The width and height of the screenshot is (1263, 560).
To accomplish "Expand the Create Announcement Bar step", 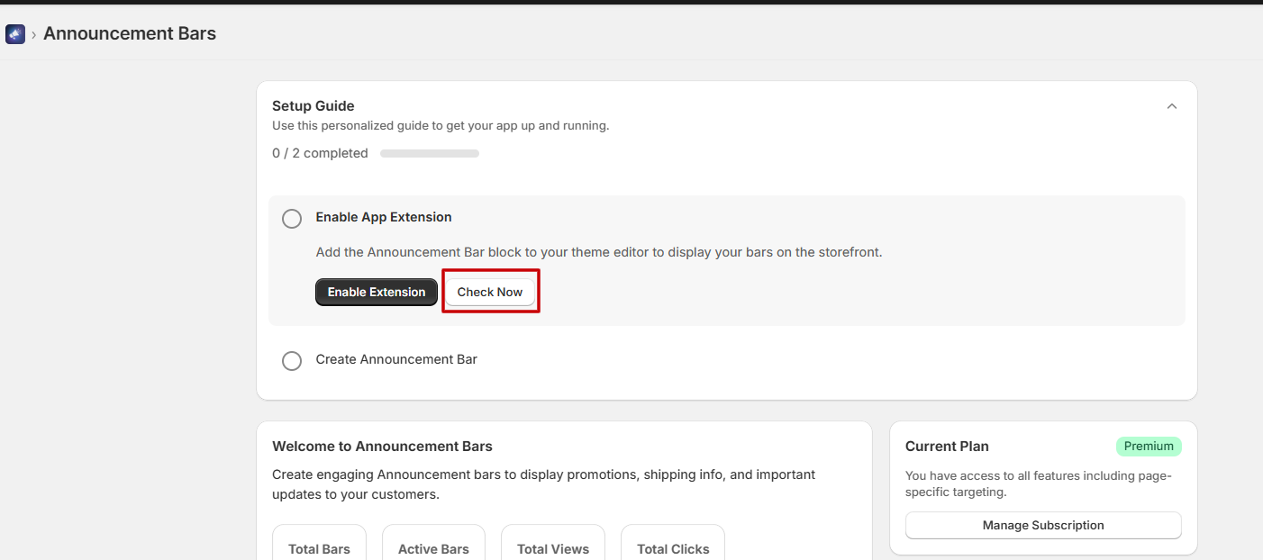I will [x=396, y=359].
